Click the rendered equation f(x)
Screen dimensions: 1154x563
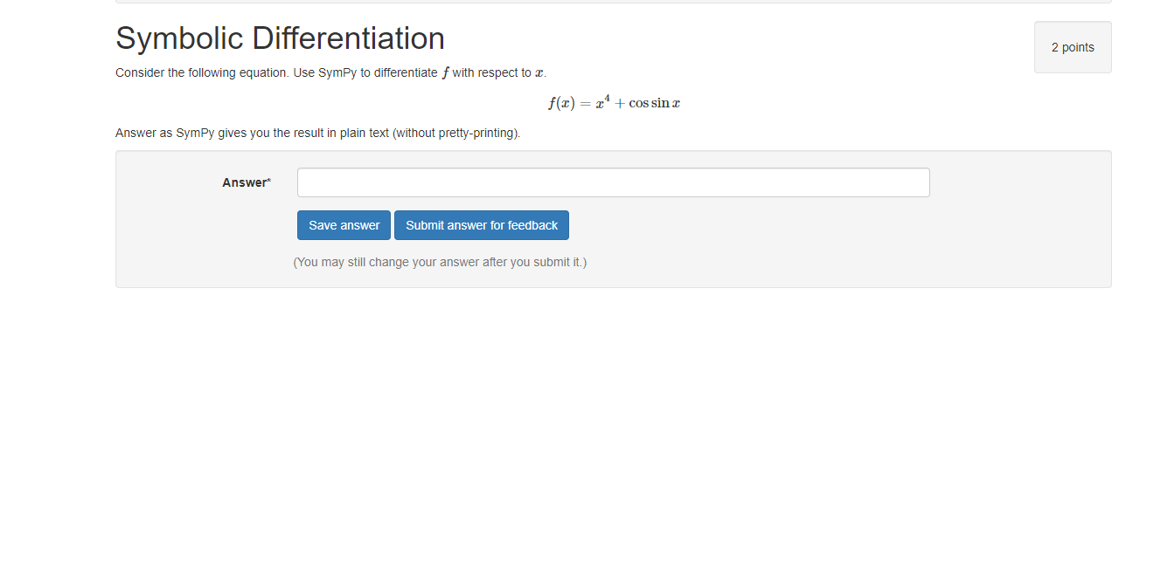tap(563, 102)
